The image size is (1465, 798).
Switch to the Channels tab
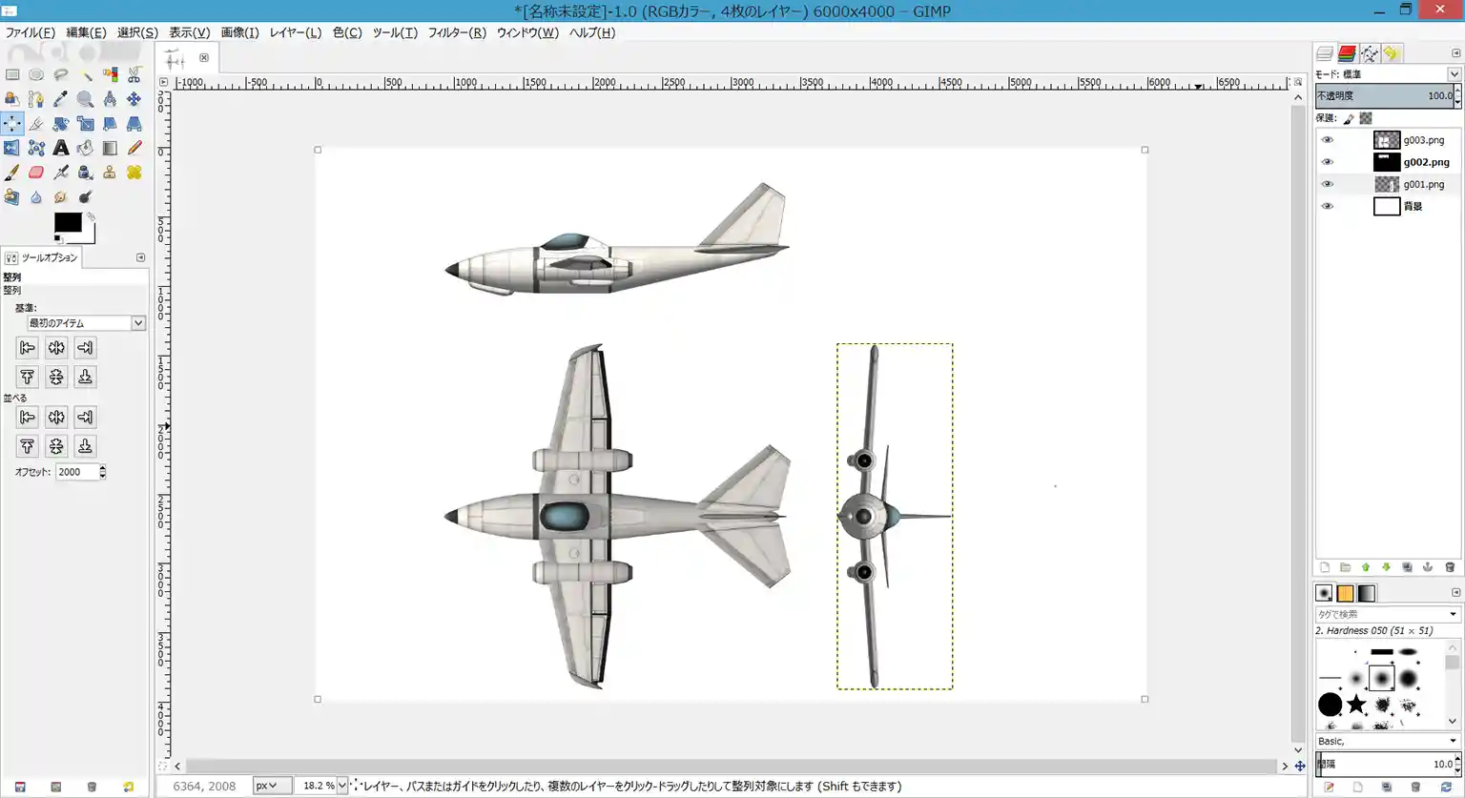1347,53
